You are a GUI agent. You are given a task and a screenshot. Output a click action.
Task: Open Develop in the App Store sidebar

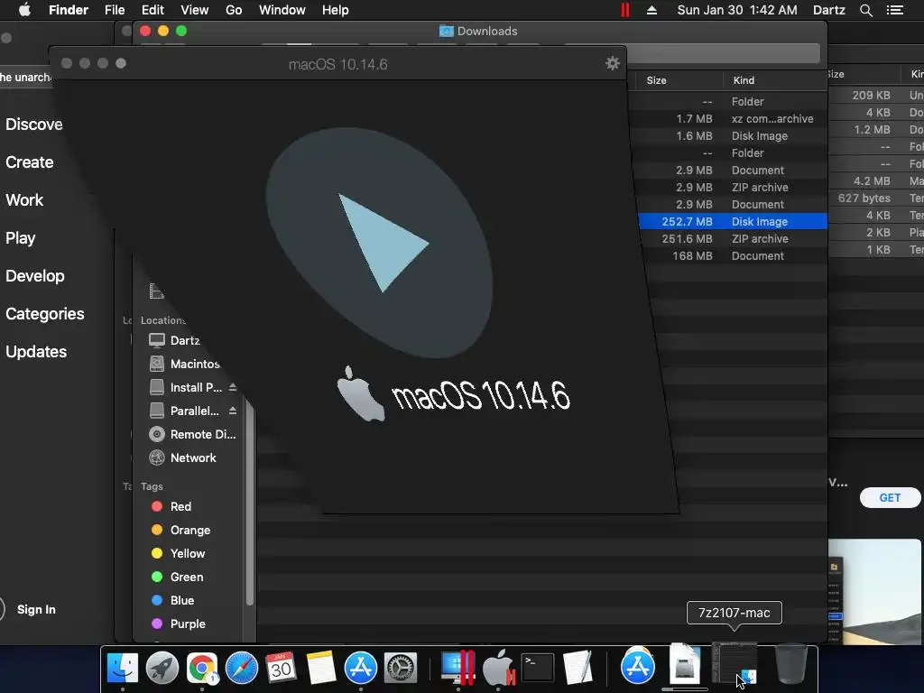pos(35,276)
